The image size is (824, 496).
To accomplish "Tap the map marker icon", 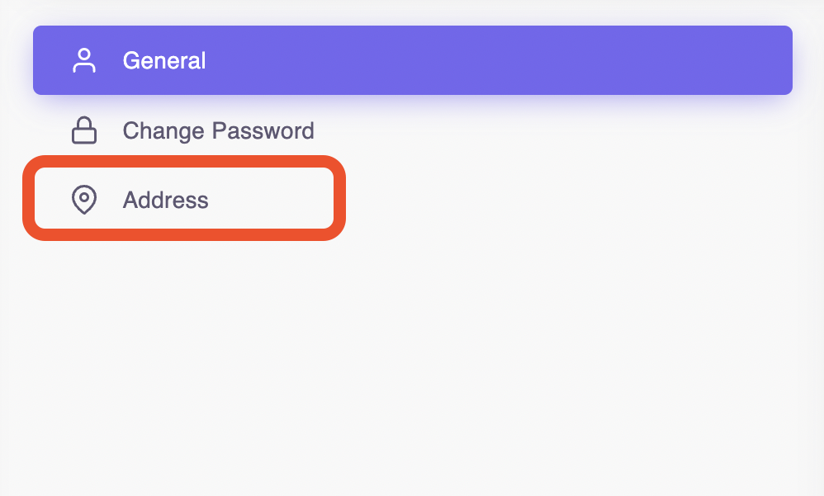I will click(x=84, y=200).
